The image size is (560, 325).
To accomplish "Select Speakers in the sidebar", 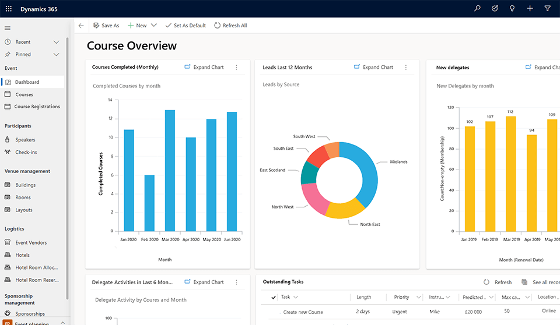I will pyautogui.click(x=25, y=140).
